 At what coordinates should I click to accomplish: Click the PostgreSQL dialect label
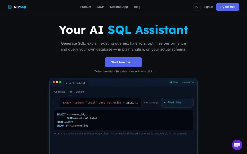(151, 103)
